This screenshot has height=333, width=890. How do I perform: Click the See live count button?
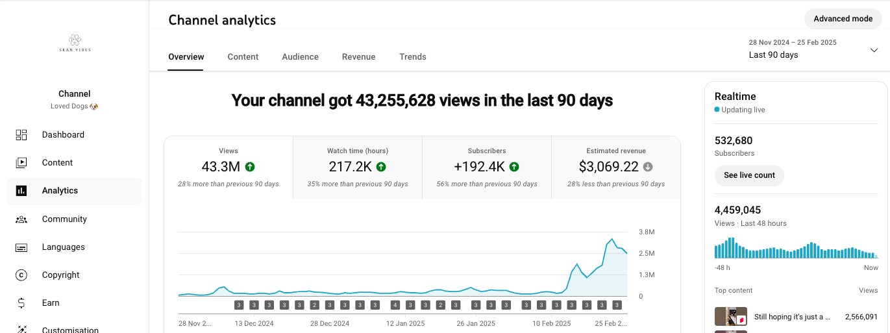click(x=749, y=175)
